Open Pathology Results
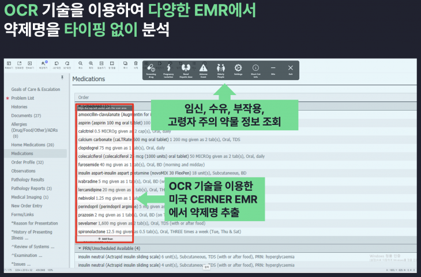This screenshot has height=277, width=421. coord(27,180)
